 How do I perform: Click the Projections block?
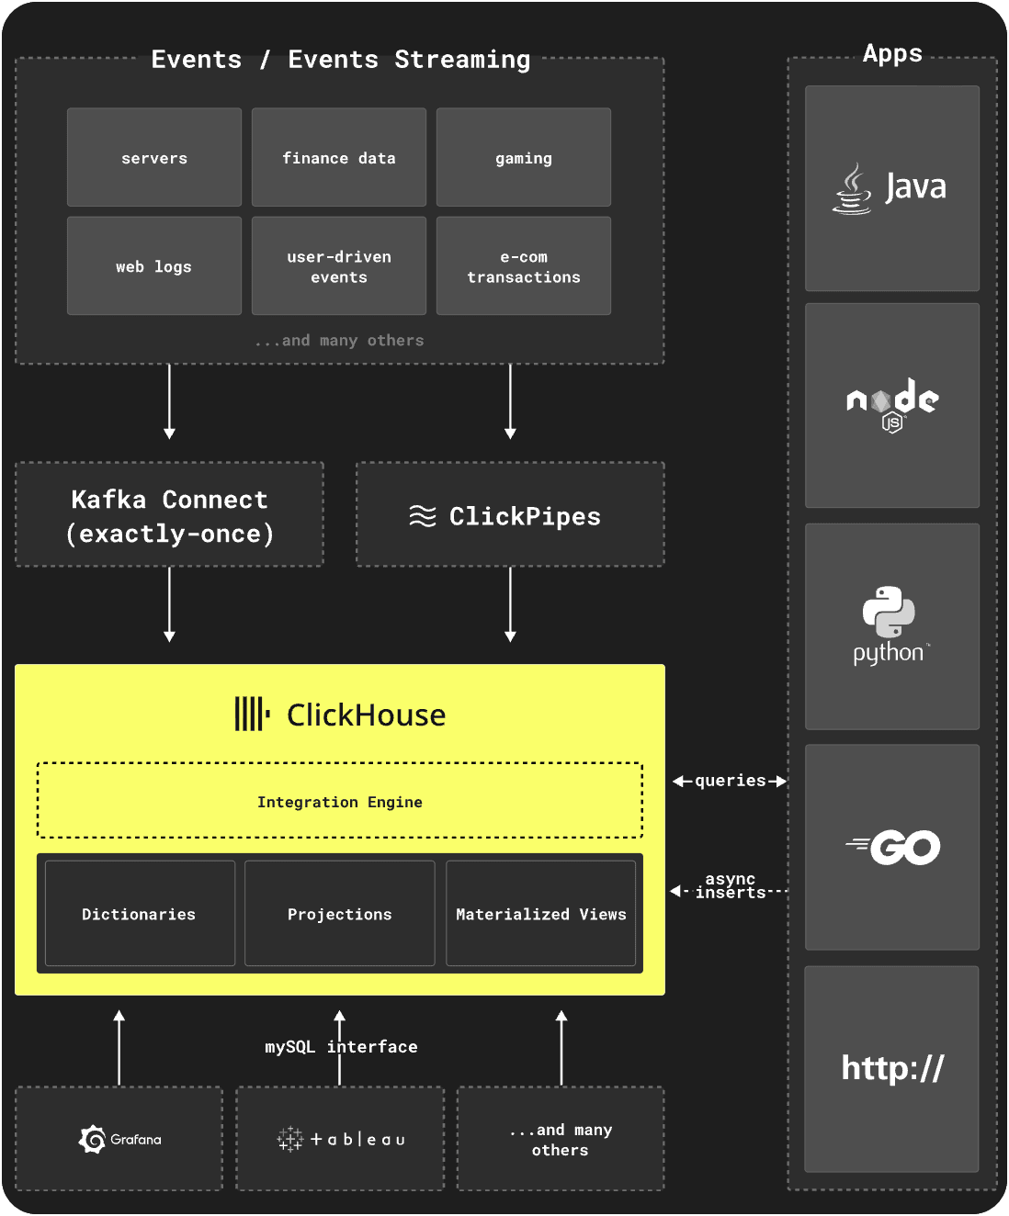coord(340,913)
